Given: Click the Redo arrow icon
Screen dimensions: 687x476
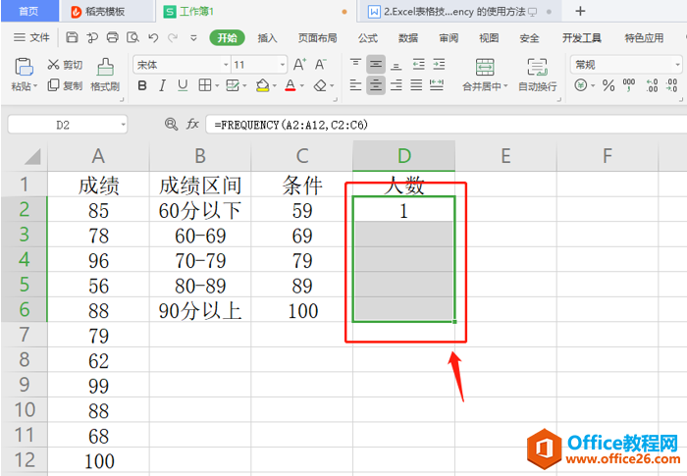Looking at the screenshot, I should (173, 37).
